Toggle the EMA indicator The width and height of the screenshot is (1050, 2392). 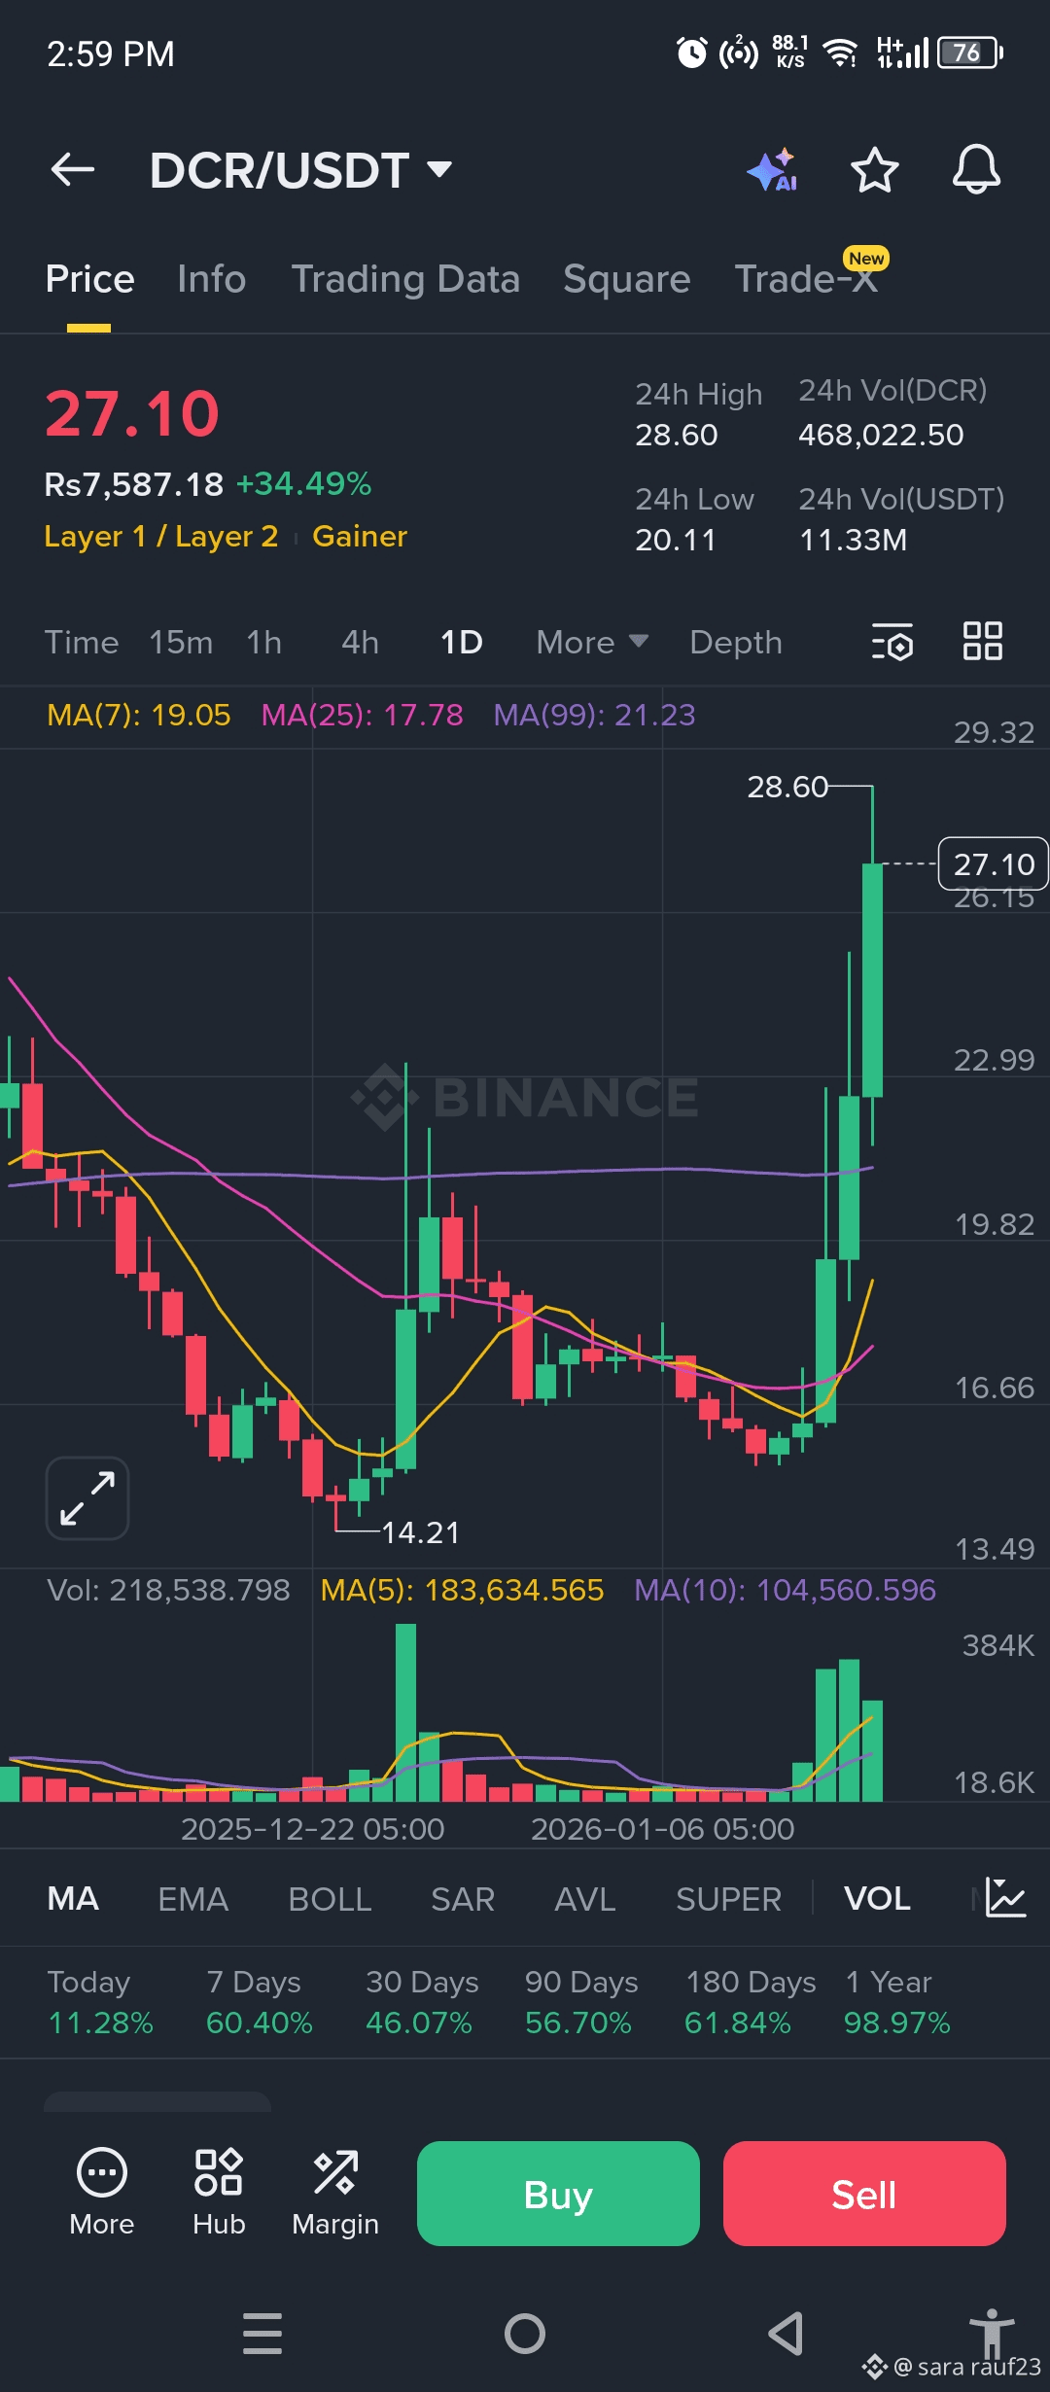click(193, 1899)
